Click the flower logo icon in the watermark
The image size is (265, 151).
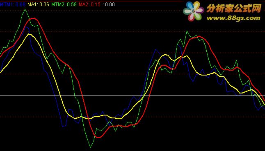point(194,11)
